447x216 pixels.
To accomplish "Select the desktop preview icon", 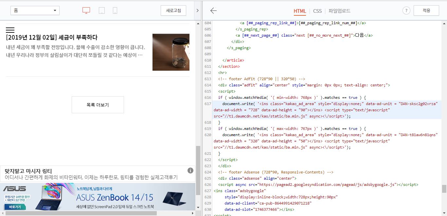I will (x=86, y=10).
